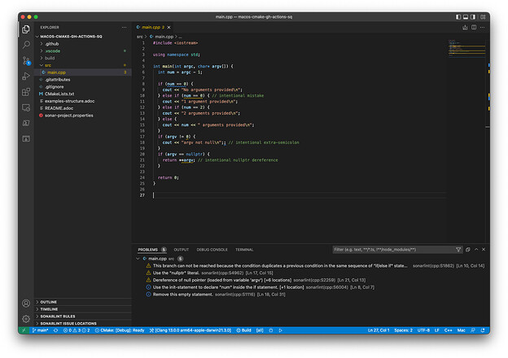
Task: Launch the CMake target play icon
Action: pos(281,330)
